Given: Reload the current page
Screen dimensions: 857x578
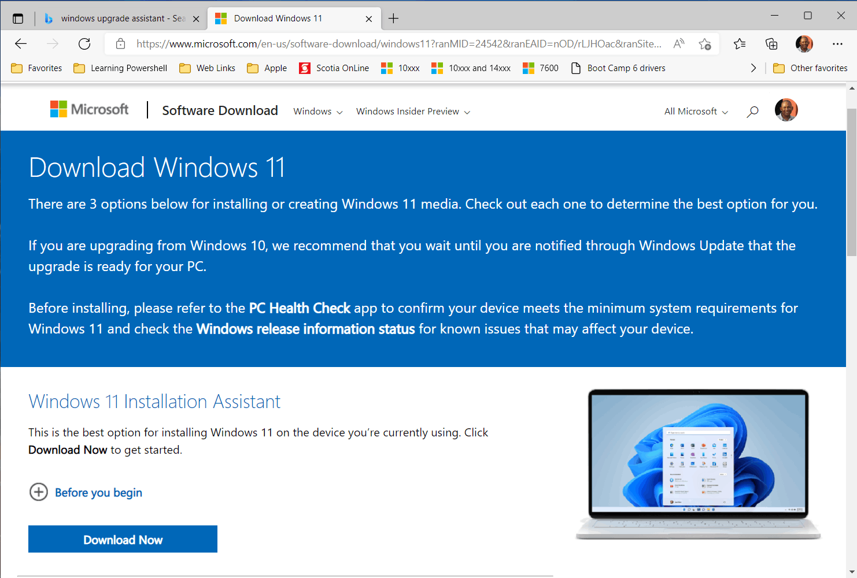Looking at the screenshot, I should pyautogui.click(x=84, y=44).
